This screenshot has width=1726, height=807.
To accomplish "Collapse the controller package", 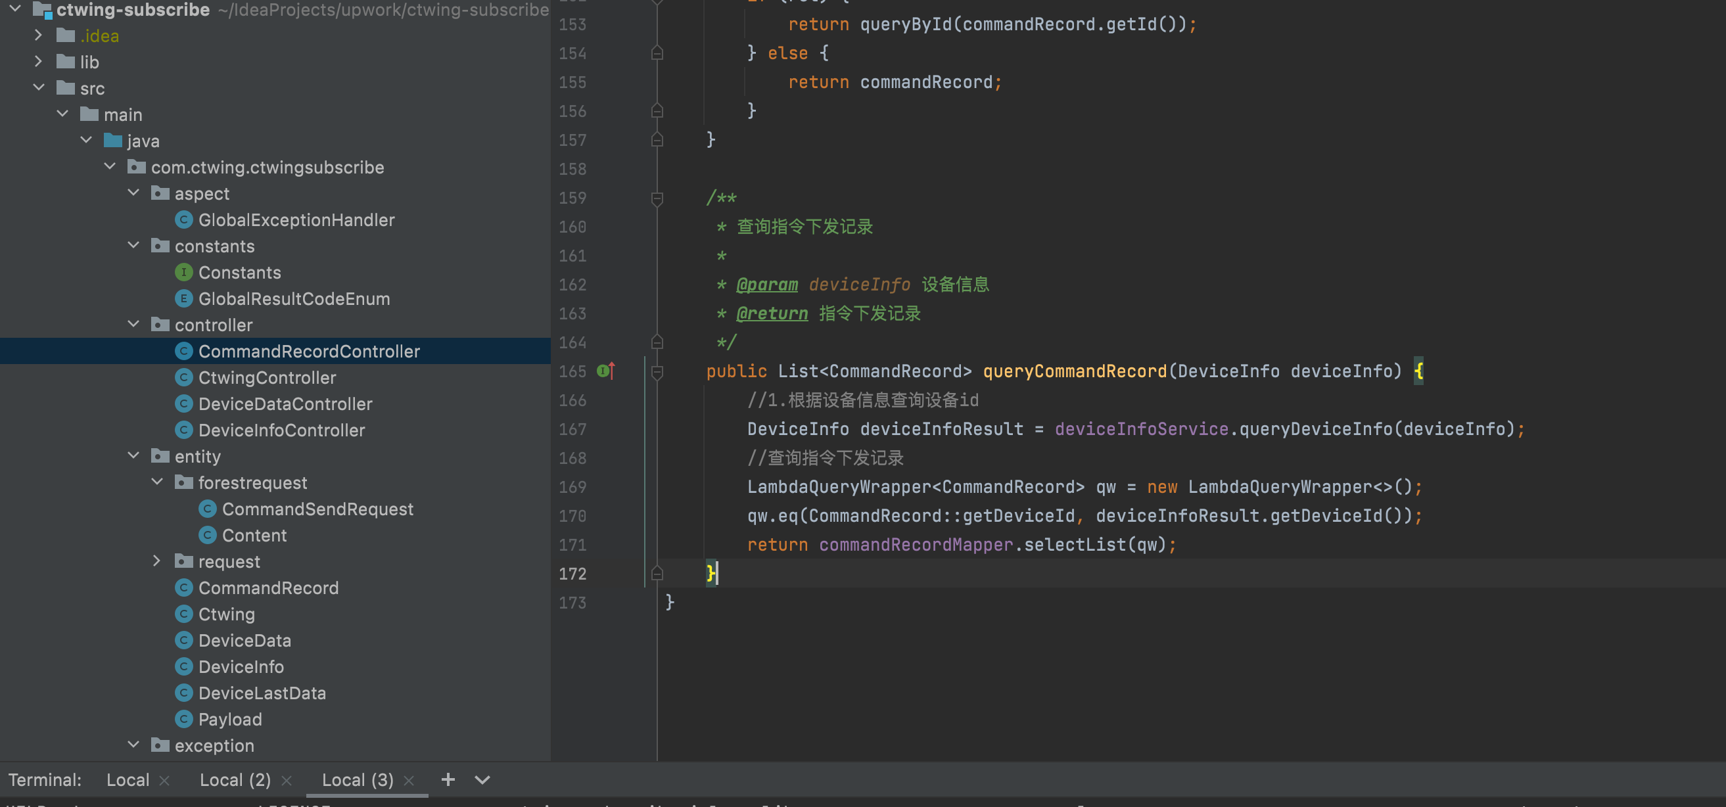I will (x=133, y=325).
